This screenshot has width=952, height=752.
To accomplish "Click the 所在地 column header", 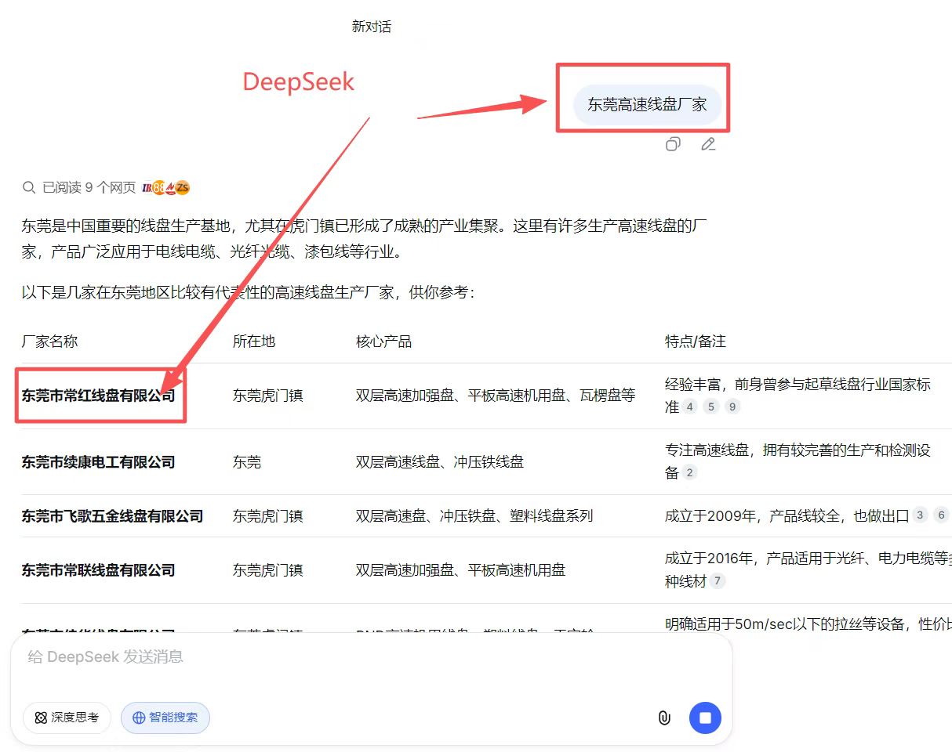I will click(254, 342).
